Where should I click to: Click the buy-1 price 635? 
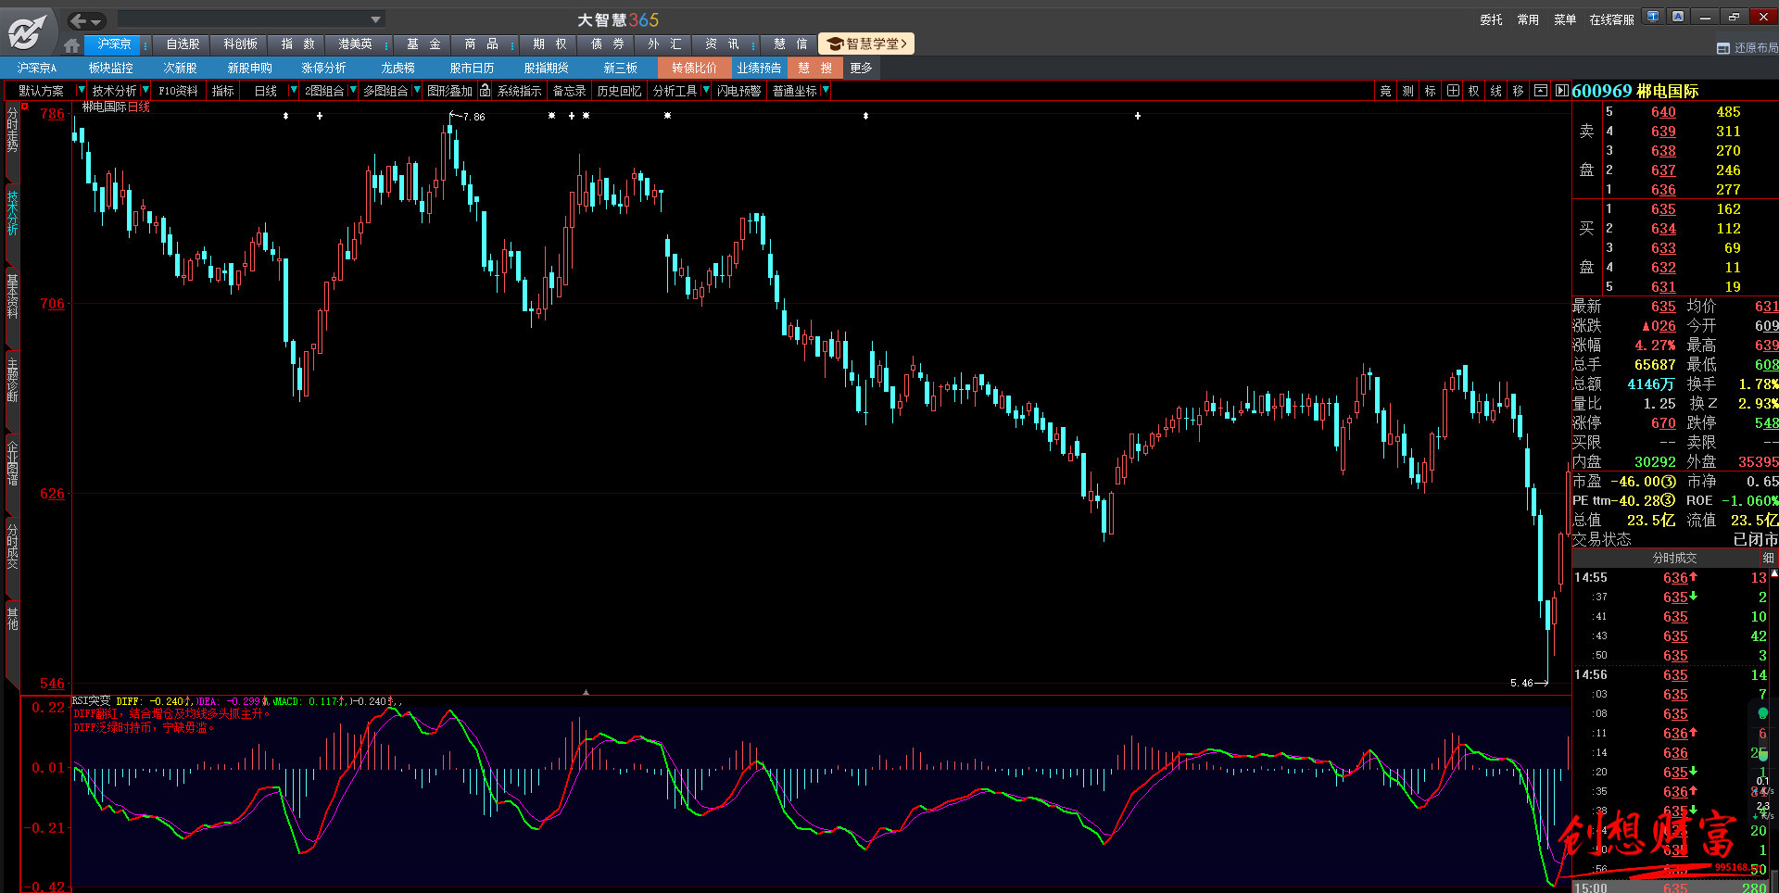1663,209
